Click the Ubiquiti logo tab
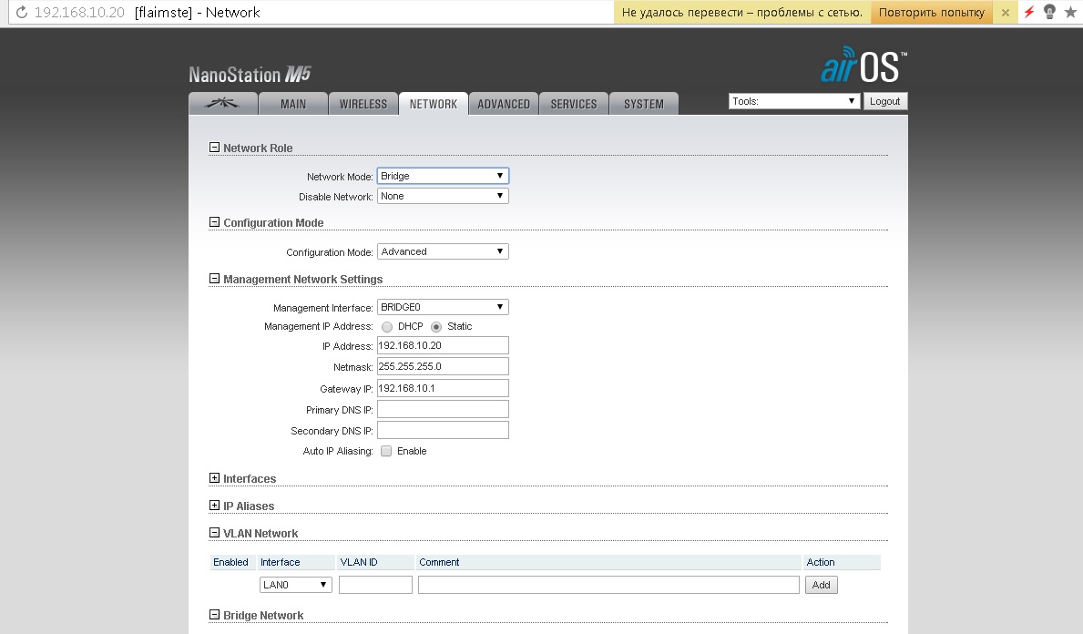 pyautogui.click(x=222, y=104)
